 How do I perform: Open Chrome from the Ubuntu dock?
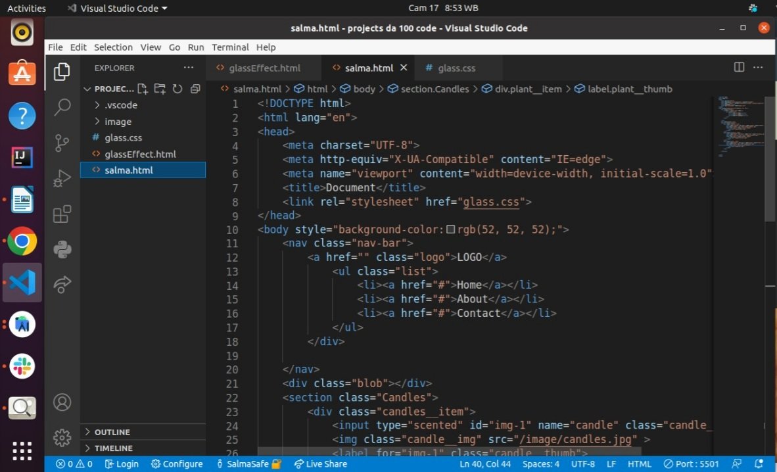click(22, 241)
